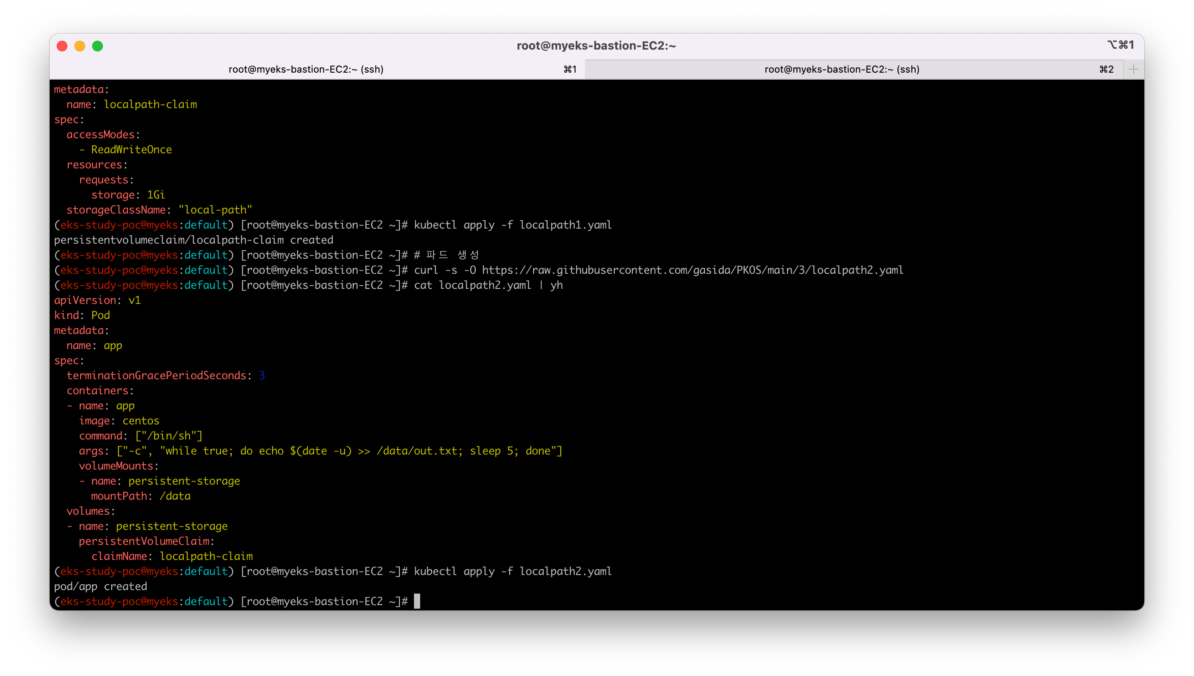The width and height of the screenshot is (1194, 676).
Task: Click the ⌘2 shortcut label on tab
Action: coord(1106,69)
